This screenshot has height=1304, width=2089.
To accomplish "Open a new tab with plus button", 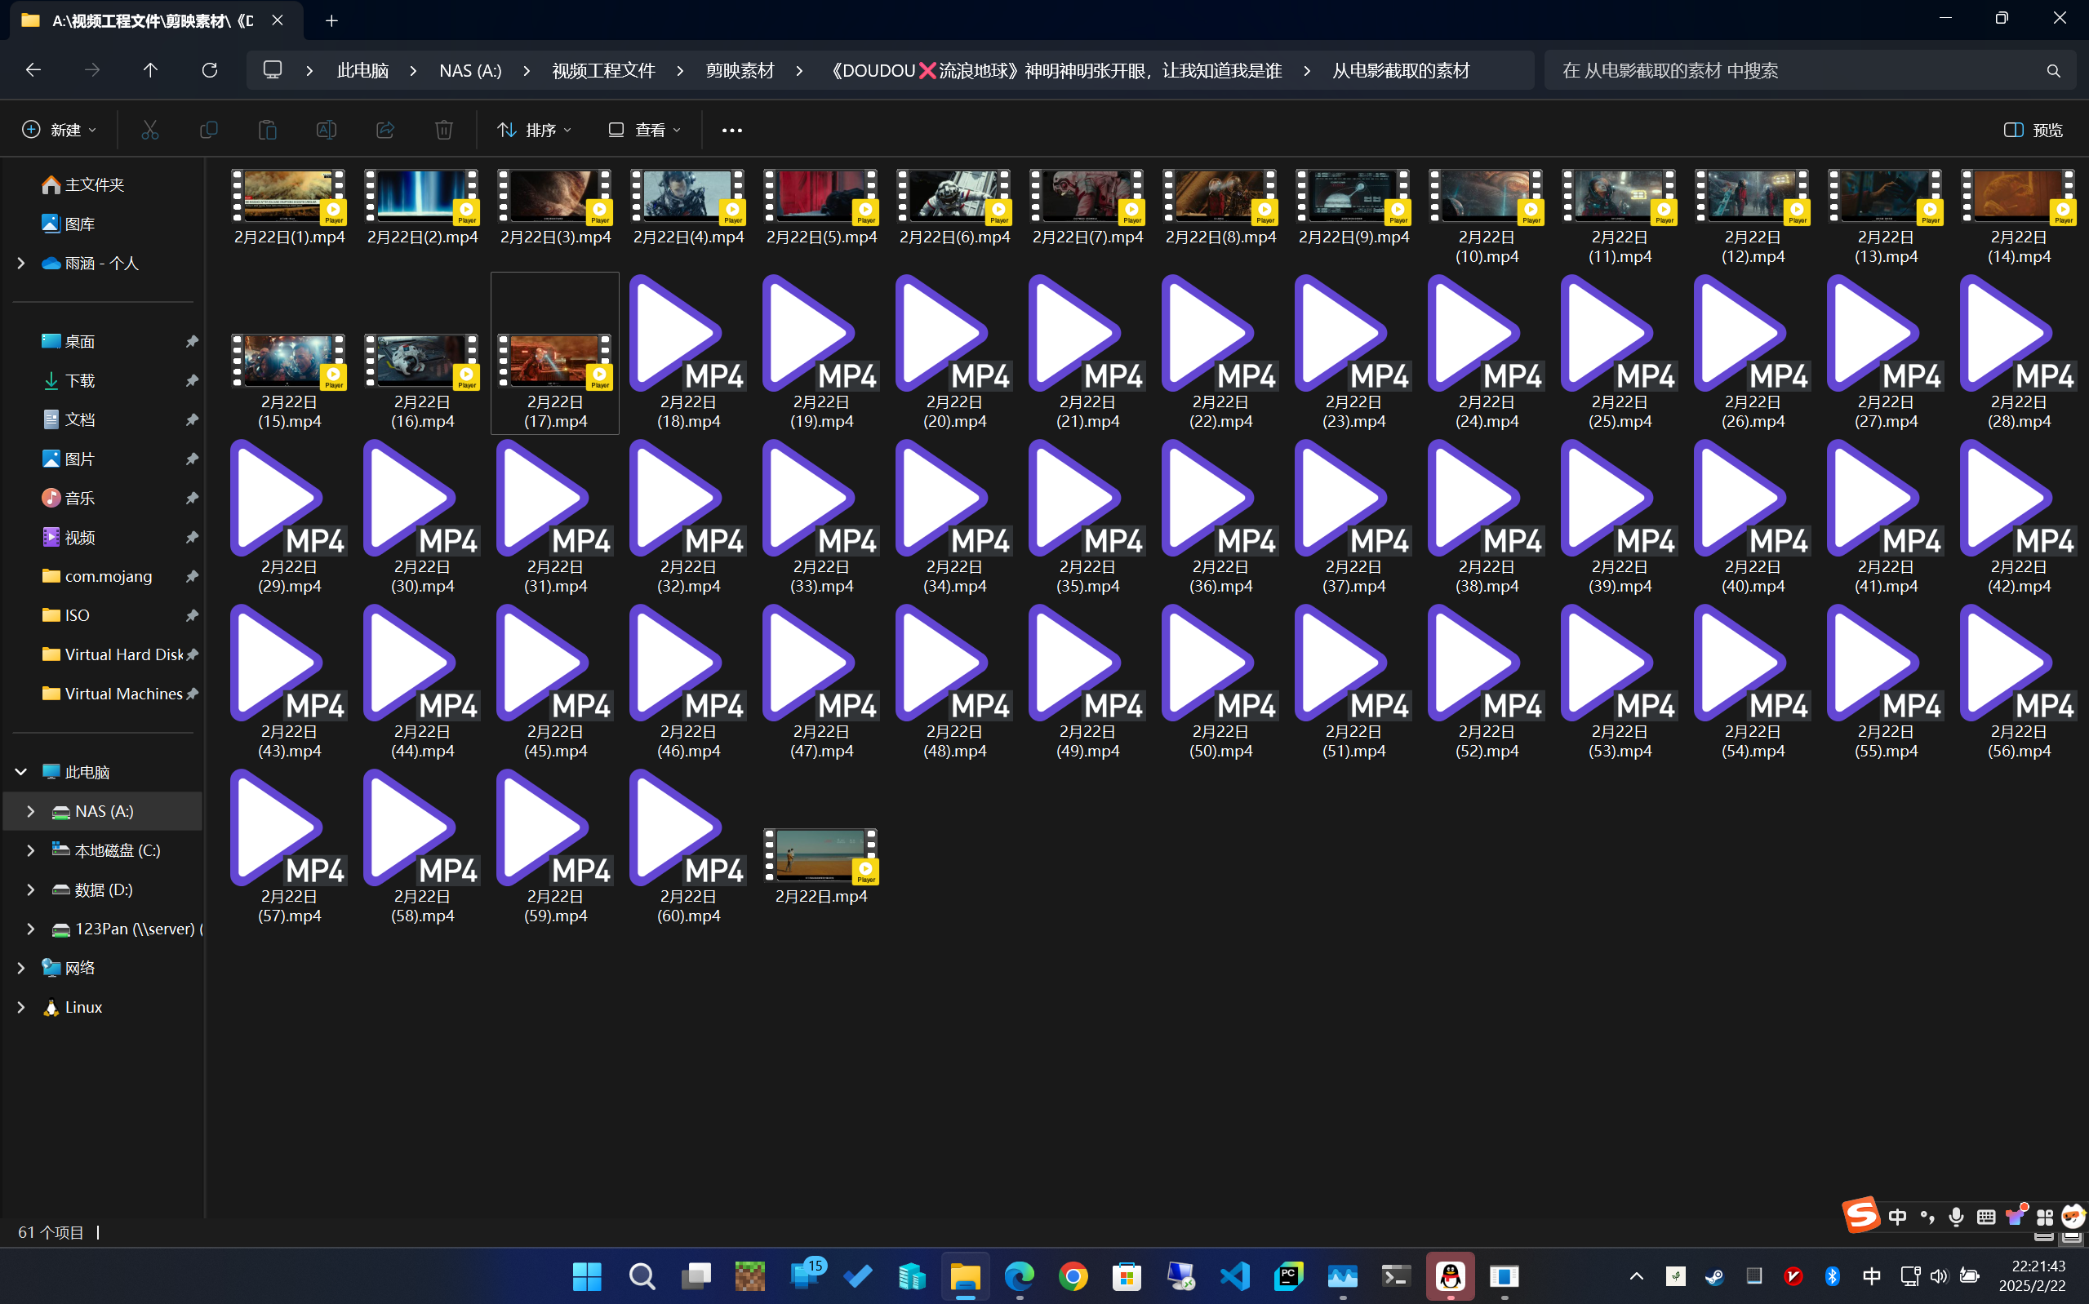I will tap(331, 20).
